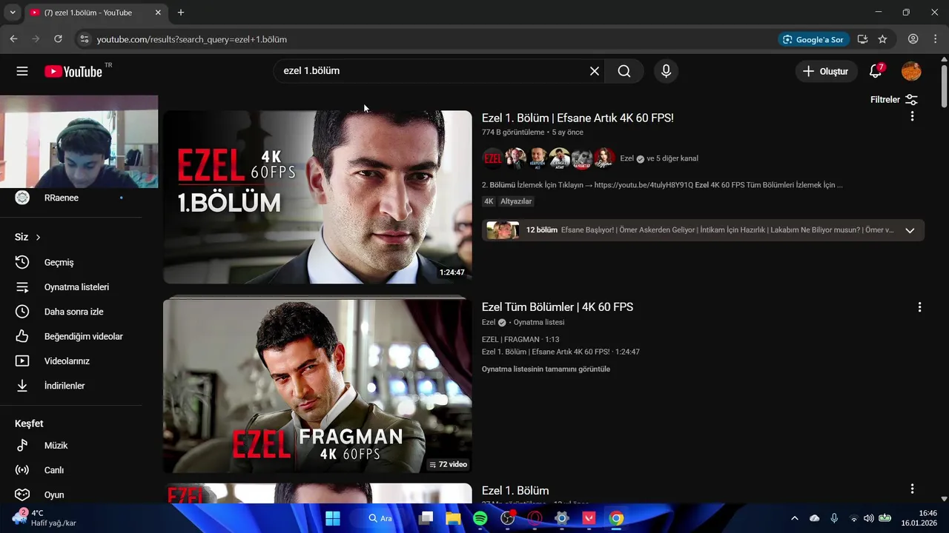Show hidden tray icons chevron
Image resolution: width=949 pixels, height=533 pixels.
795,518
